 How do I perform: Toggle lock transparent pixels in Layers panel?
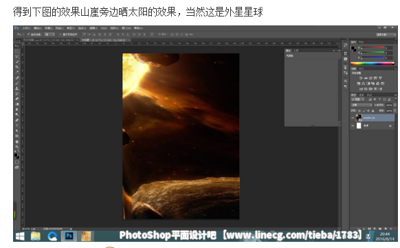[359, 111]
